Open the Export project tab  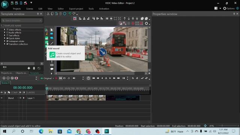(76, 9)
